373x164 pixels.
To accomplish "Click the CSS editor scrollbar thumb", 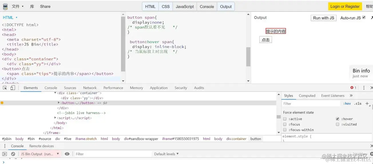I will click(248, 57).
